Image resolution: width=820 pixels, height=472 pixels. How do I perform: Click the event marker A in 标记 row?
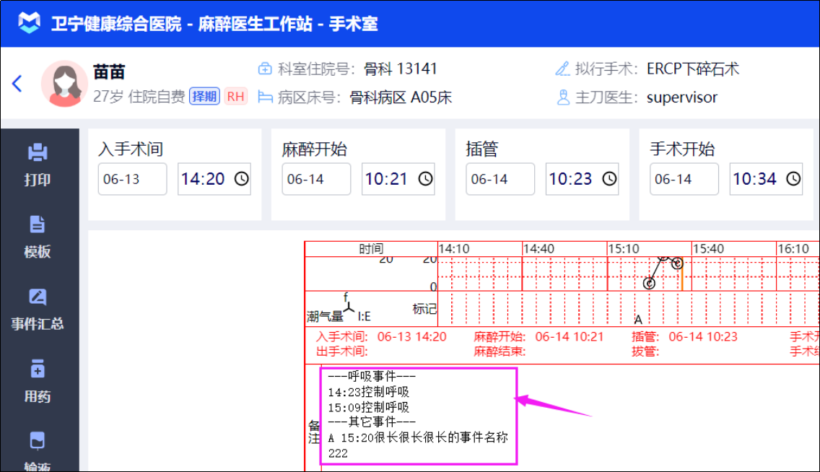coord(638,320)
